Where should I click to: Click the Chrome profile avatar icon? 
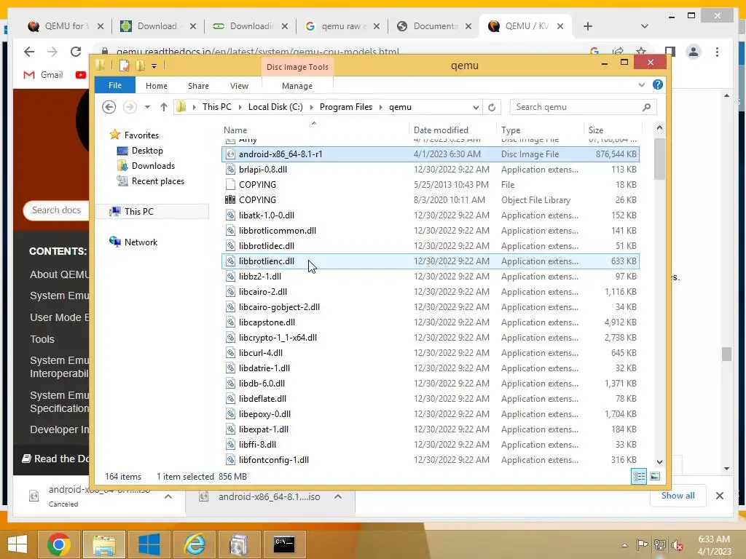click(x=694, y=52)
